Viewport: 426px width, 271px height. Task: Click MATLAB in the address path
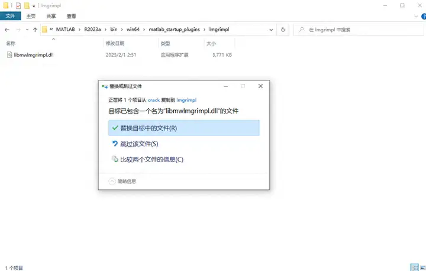pyautogui.click(x=66, y=30)
